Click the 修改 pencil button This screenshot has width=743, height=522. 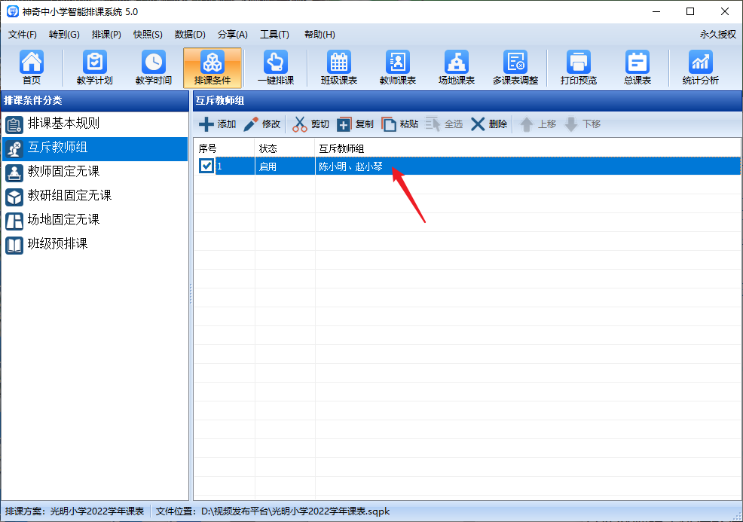pyautogui.click(x=261, y=124)
